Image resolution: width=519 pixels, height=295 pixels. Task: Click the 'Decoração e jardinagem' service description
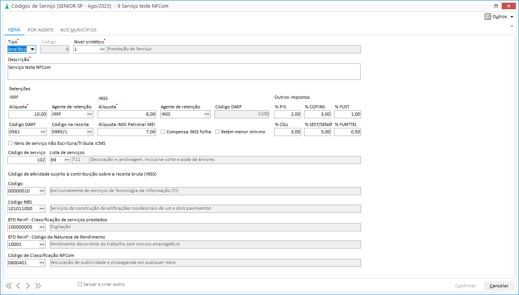[153, 159]
